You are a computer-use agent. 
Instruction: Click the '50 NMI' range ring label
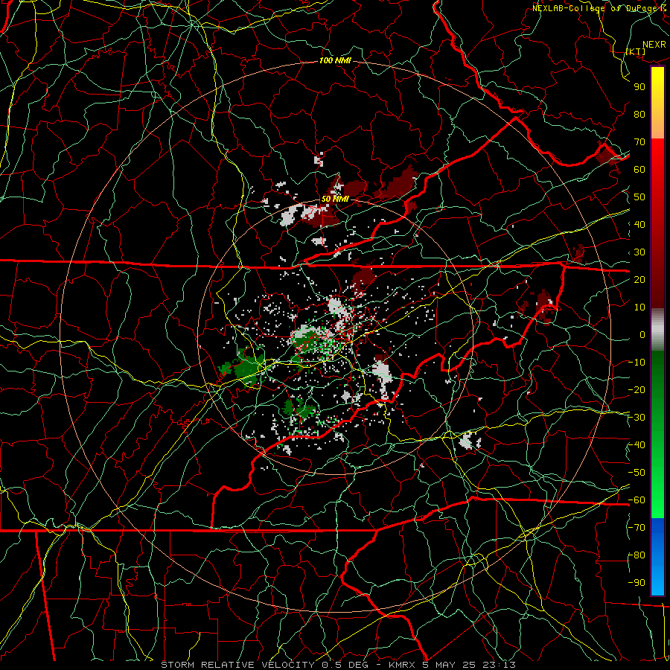(335, 199)
